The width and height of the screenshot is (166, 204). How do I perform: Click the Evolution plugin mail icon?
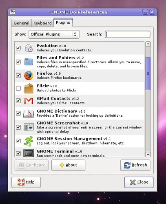pyautogui.click(x=29, y=48)
